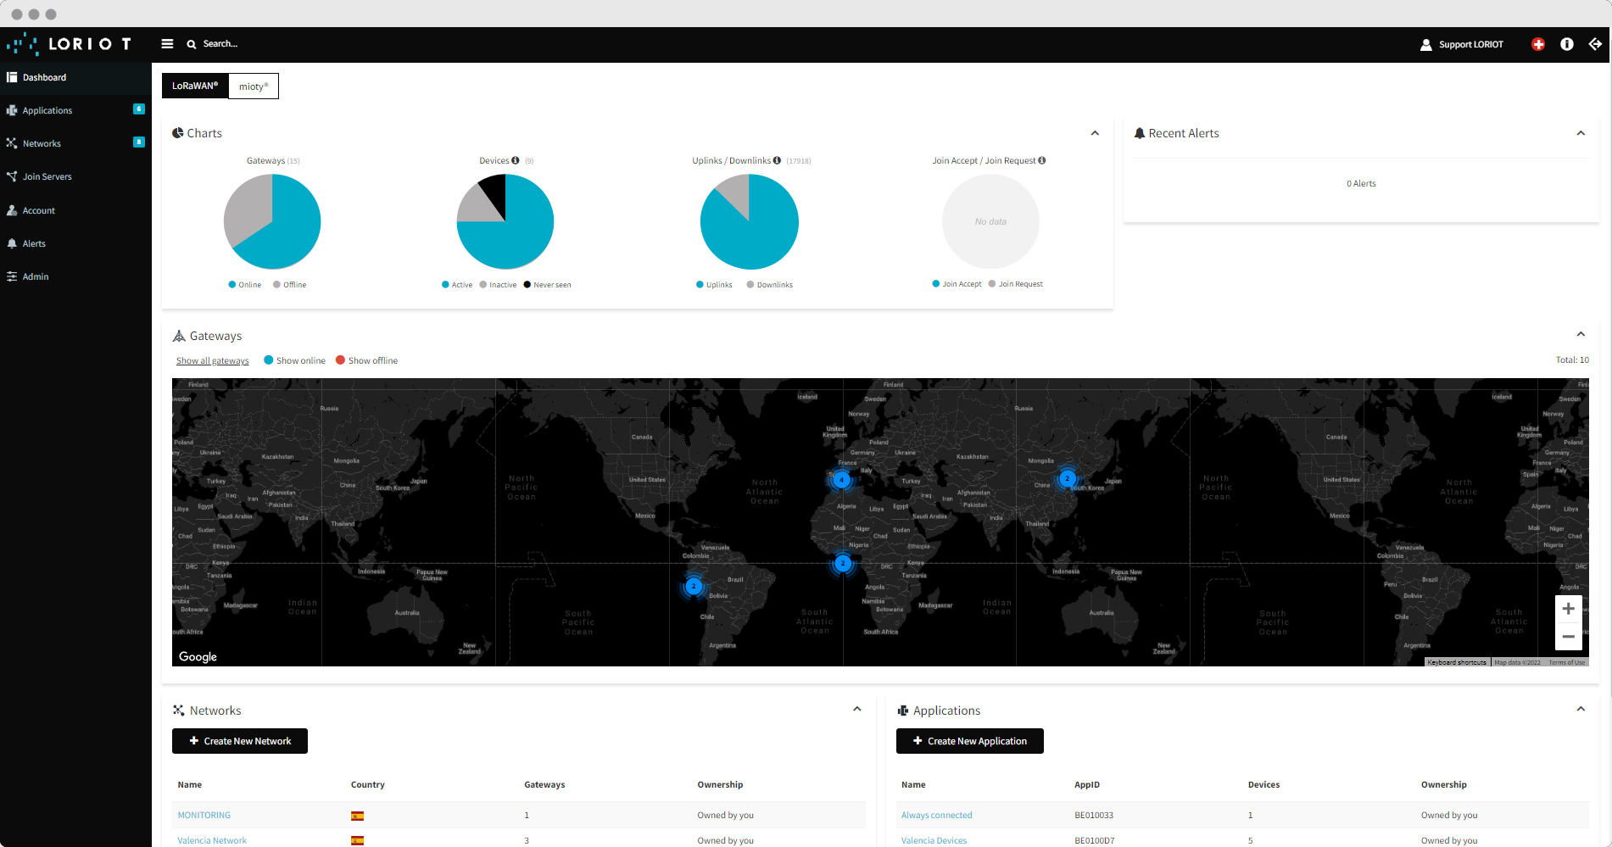Click Join Accept / Join Request info icon
Image resolution: width=1612 pixels, height=847 pixels.
tap(1042, 160)
